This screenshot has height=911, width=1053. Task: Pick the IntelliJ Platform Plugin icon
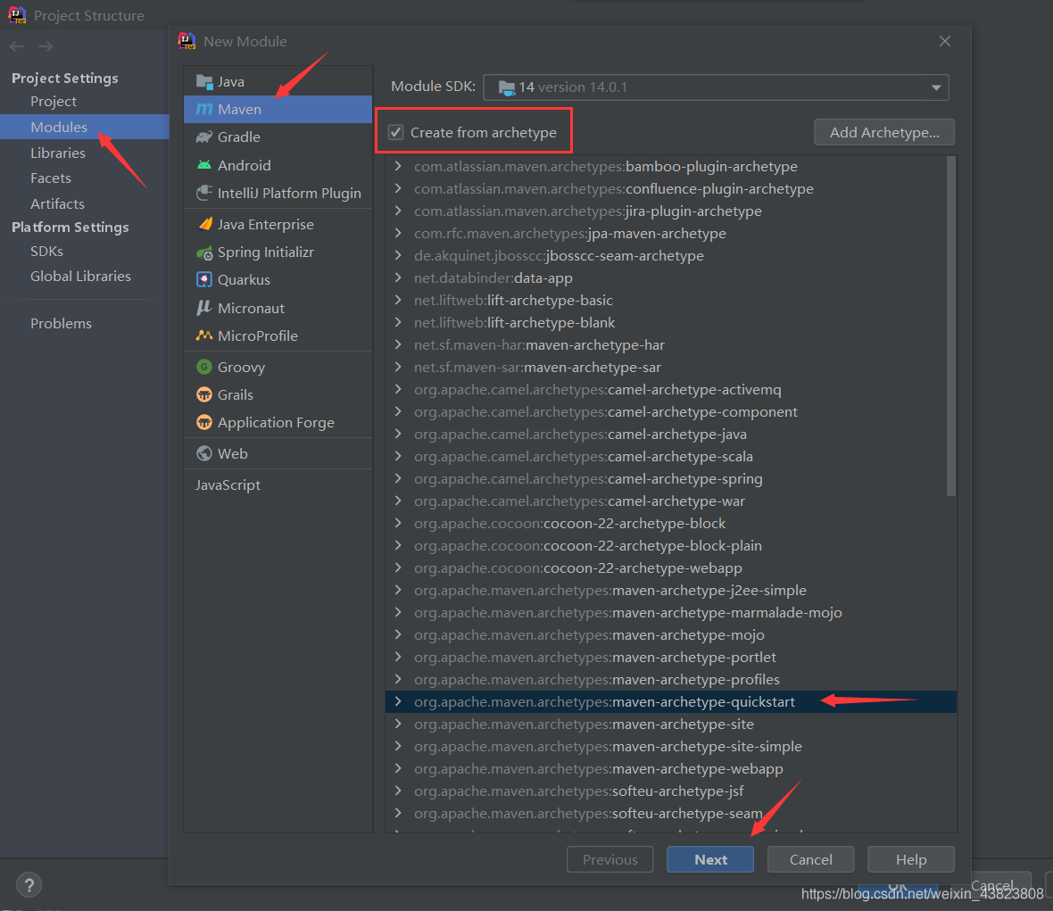[x=204, y=193]
